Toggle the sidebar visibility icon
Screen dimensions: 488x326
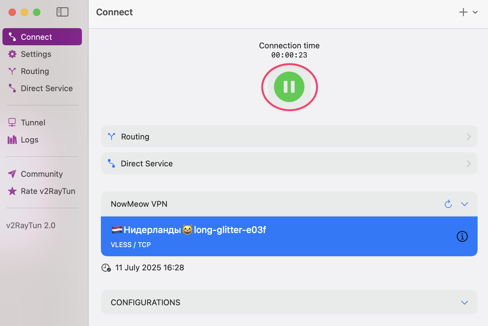[62, 12]
